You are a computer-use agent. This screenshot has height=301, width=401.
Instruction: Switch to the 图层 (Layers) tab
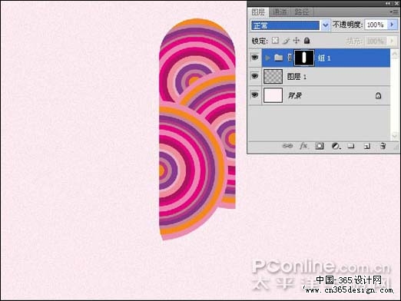[258, 12]
